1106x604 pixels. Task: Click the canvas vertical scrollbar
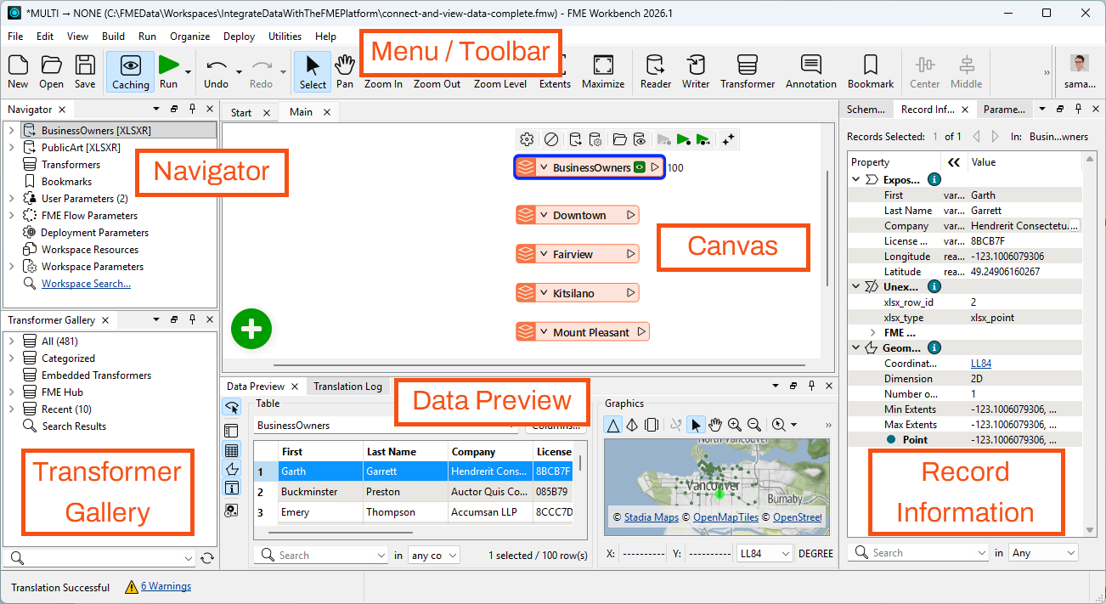(827, 229)
